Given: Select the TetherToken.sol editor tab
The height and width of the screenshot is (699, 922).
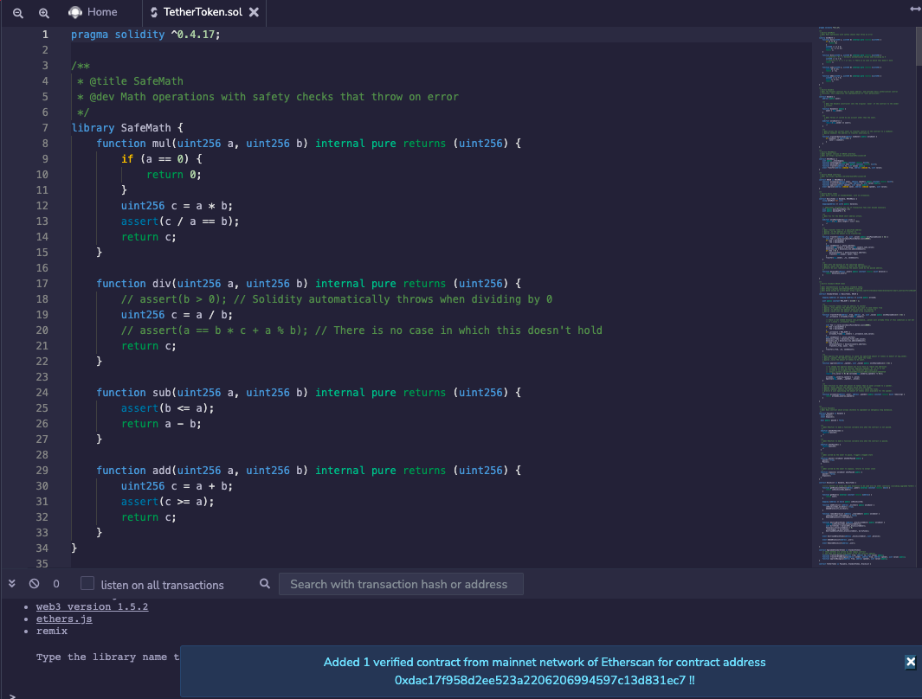Looking at the screenshot, I should point(203,12).
